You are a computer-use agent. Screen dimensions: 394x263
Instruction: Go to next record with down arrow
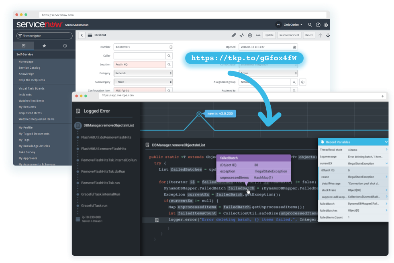(328, 35)
